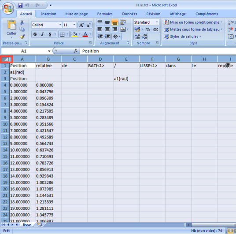Viewport: 236px width, 234px height.
Task: Toggle bold with the G button
Action: pyautogui.click(x=35, y=34)
